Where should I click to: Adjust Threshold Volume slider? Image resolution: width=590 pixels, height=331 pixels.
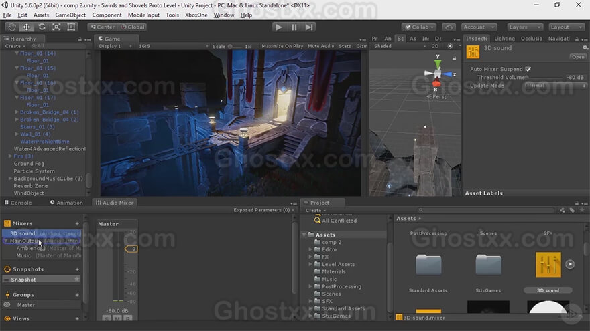click(x=545, y=78)
